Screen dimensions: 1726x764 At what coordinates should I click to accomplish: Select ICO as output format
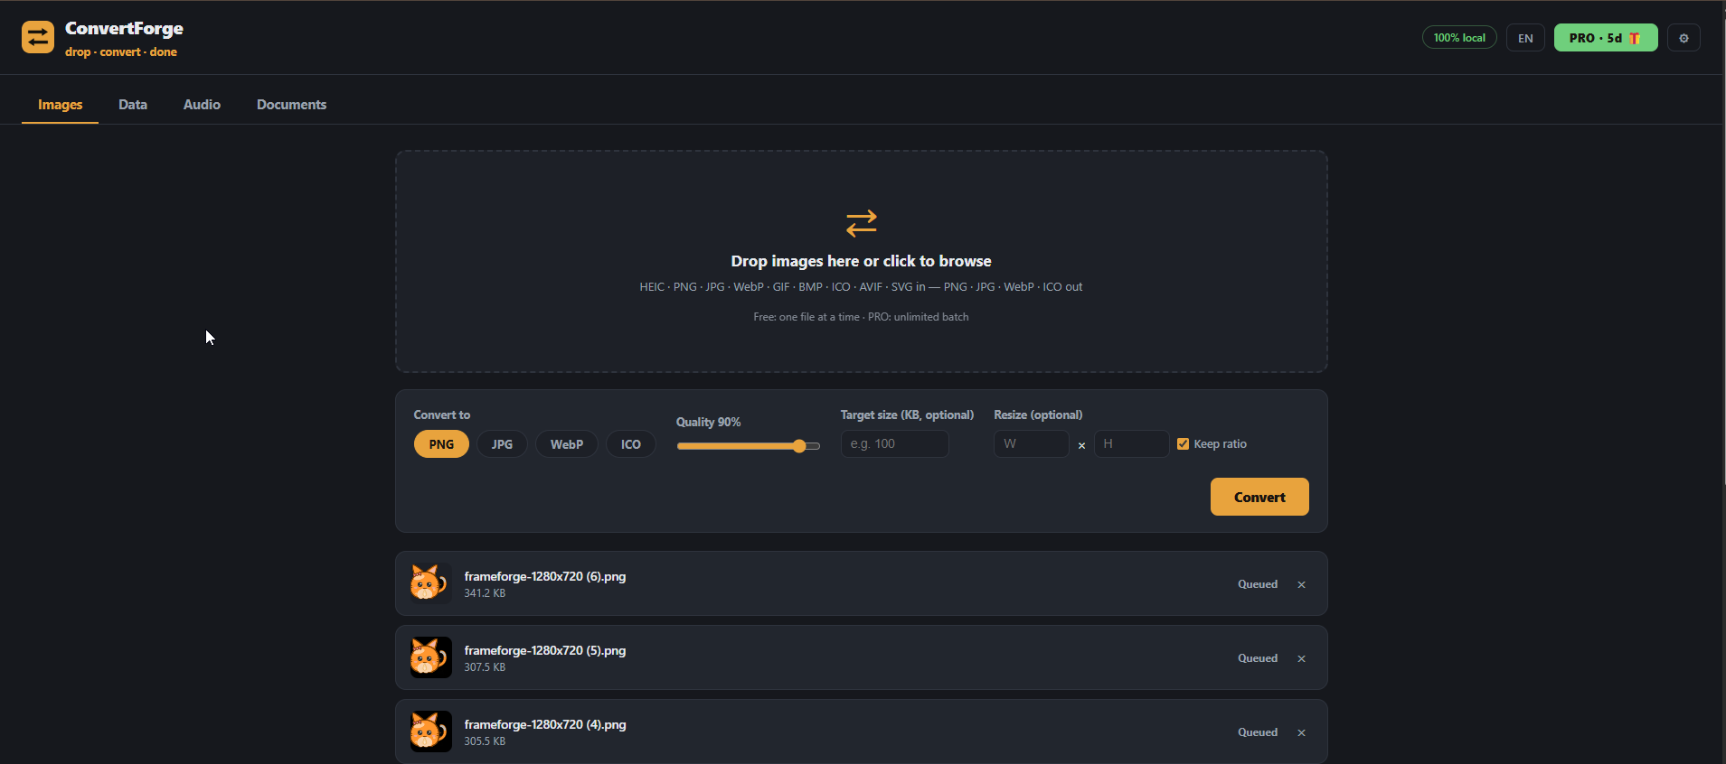pos(631,444)
